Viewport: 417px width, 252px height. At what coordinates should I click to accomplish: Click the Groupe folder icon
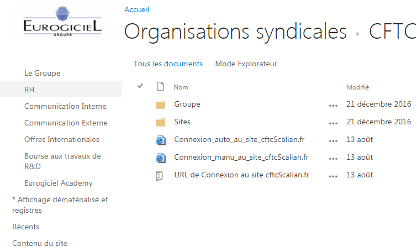click(x=160, y=104)
